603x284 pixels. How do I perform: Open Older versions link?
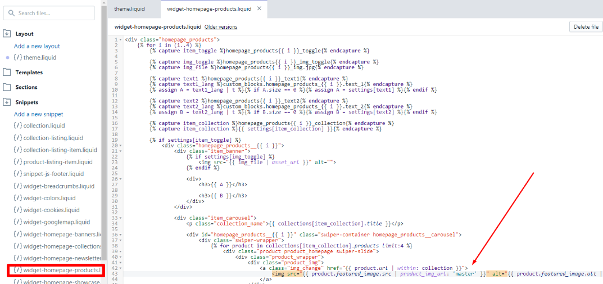[x=221, y=27]
